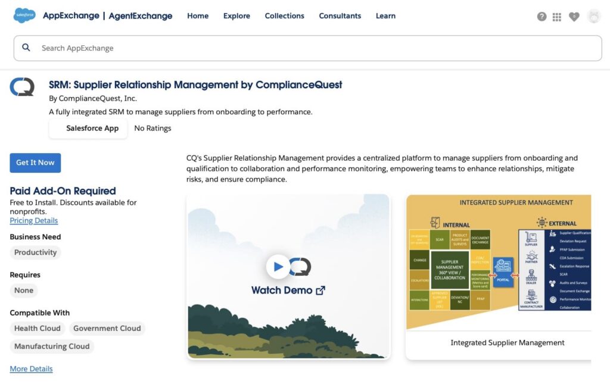Switch to the Explore navigation tab
This screenshot has width=610, height=384.
(x=236, y=16)
